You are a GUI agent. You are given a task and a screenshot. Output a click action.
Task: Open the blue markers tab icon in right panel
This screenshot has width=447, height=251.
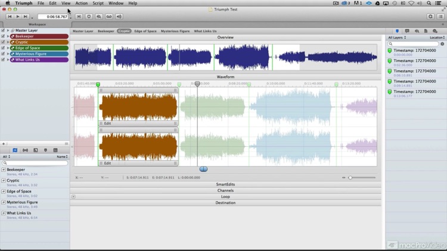pos(398,31)
